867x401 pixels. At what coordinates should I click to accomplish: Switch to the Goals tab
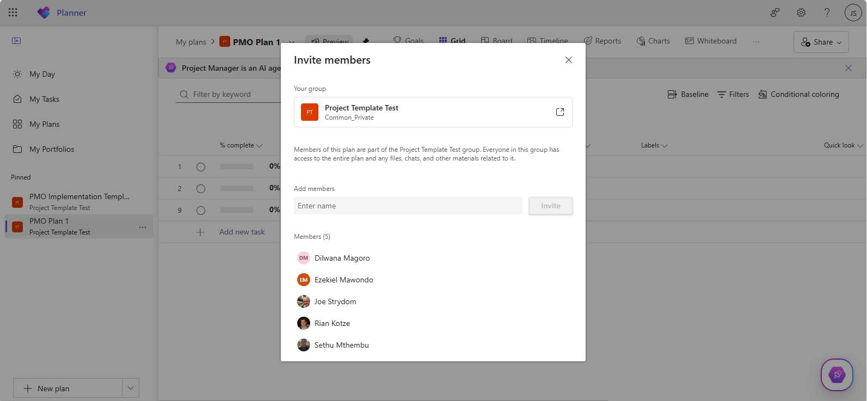tap(408, 41)
